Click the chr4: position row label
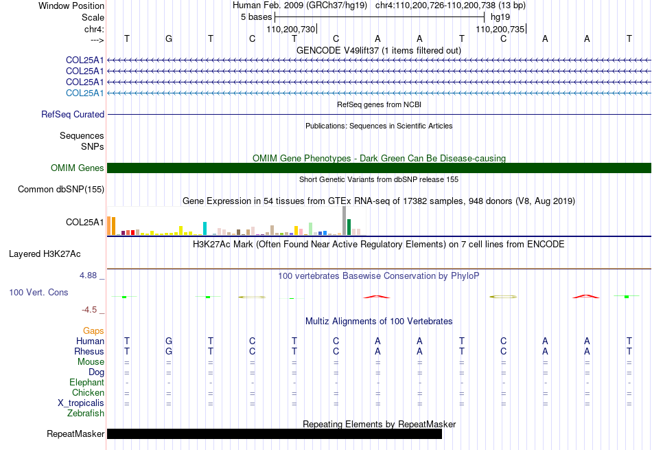The height and width of the screenshot is (450, 652). [x=94, y=29]
